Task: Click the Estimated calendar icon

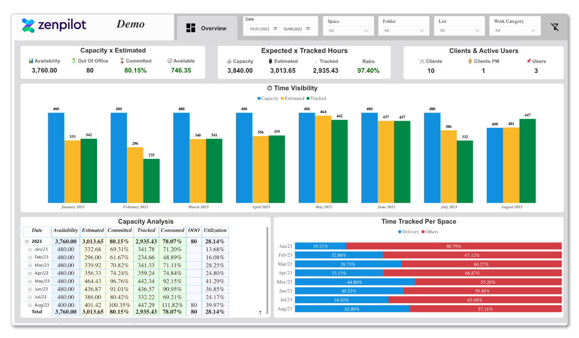Action: click(271, 61)
